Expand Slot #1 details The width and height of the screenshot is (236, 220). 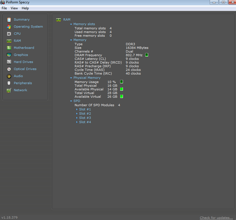(77, 110)
